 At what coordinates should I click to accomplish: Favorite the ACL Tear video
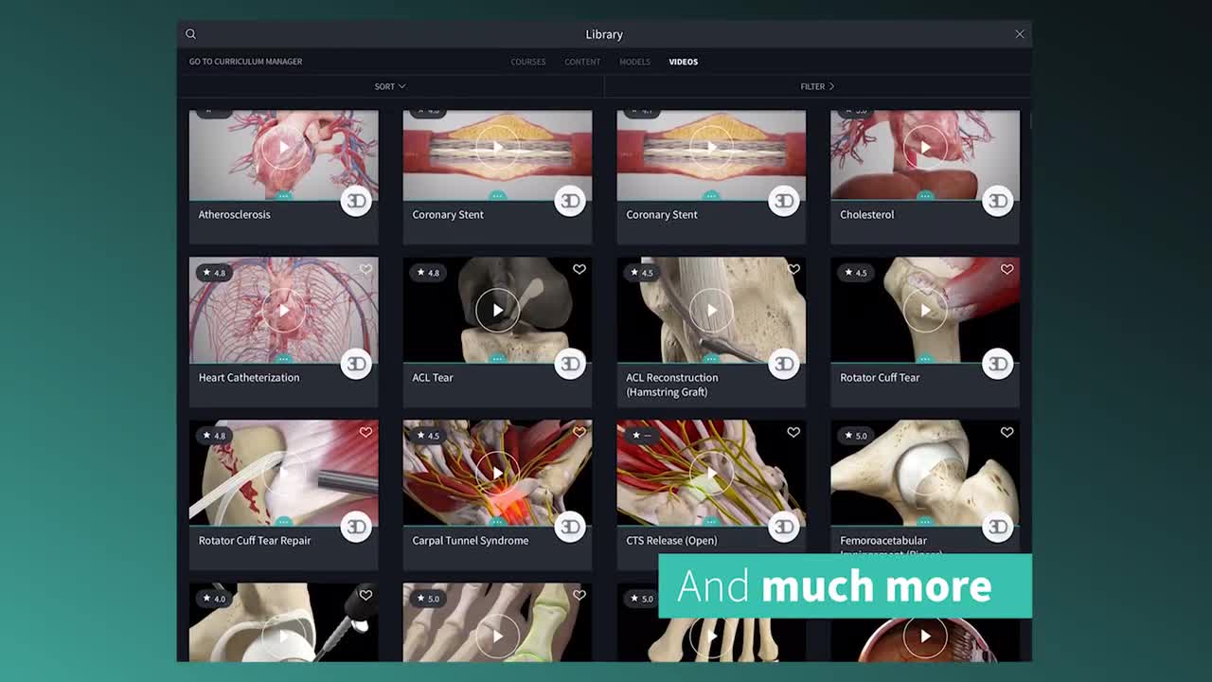click(x=579, y=269)
